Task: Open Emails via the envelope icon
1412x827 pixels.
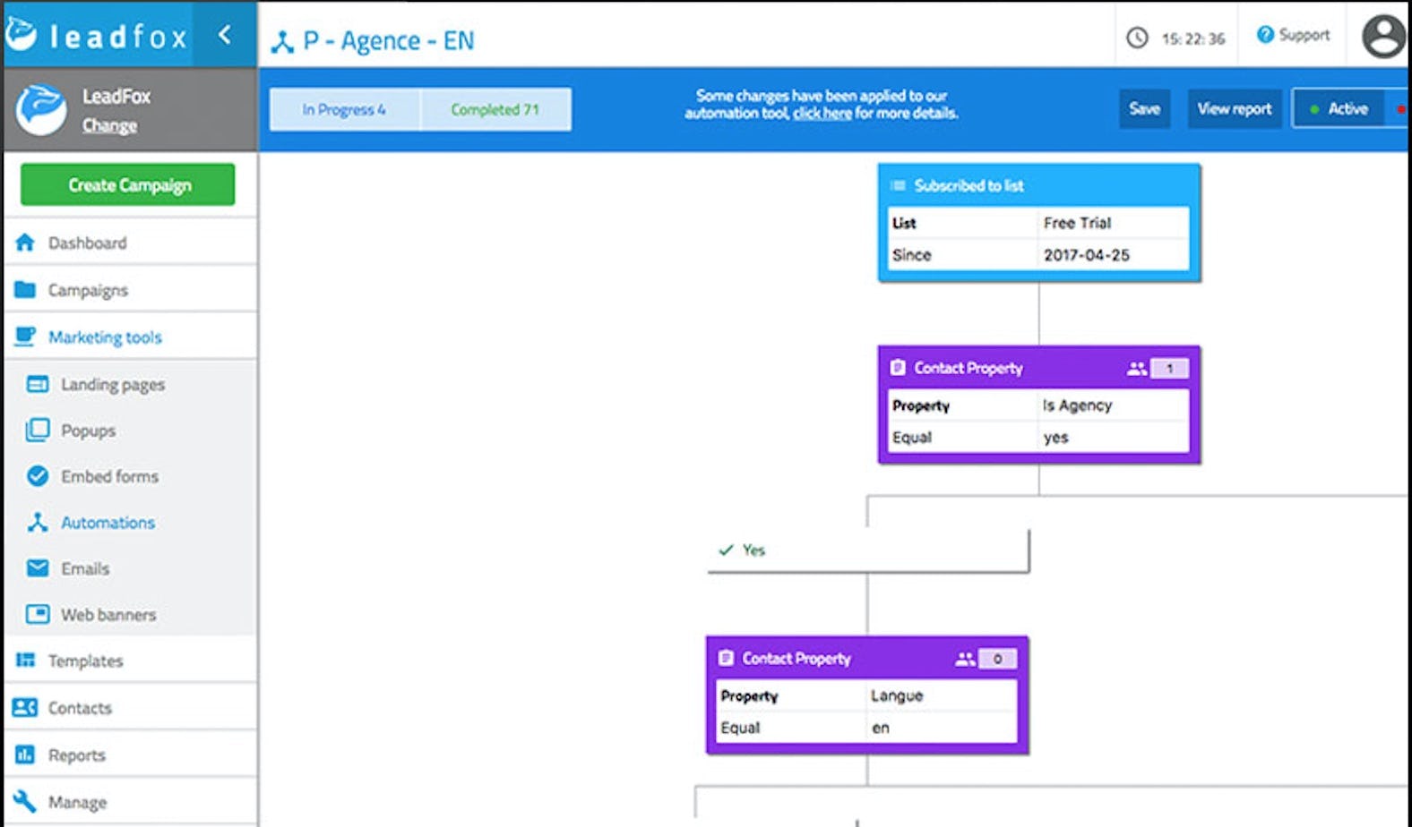Action: tap(38, 568)
